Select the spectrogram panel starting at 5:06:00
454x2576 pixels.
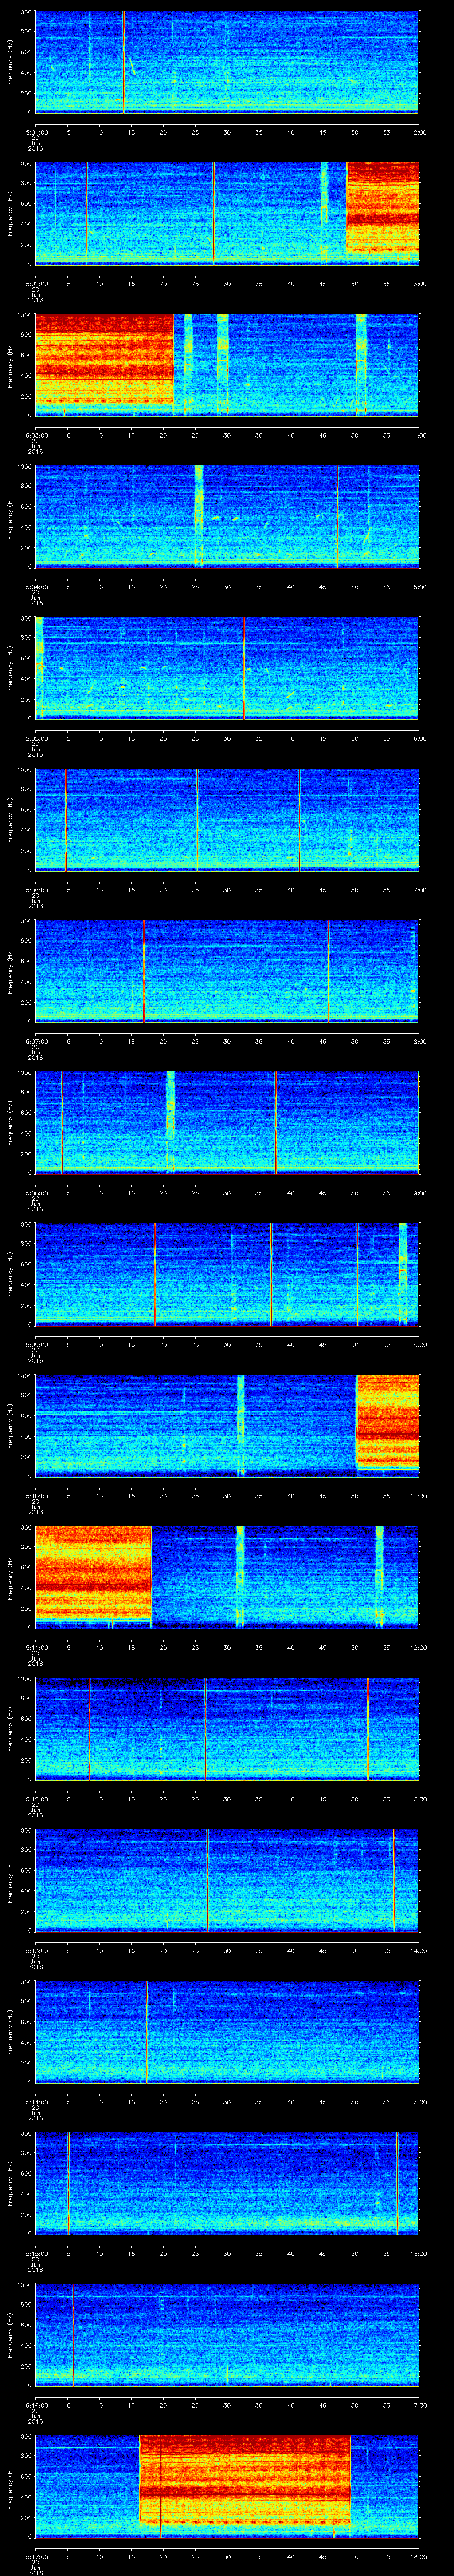[227, 819]
